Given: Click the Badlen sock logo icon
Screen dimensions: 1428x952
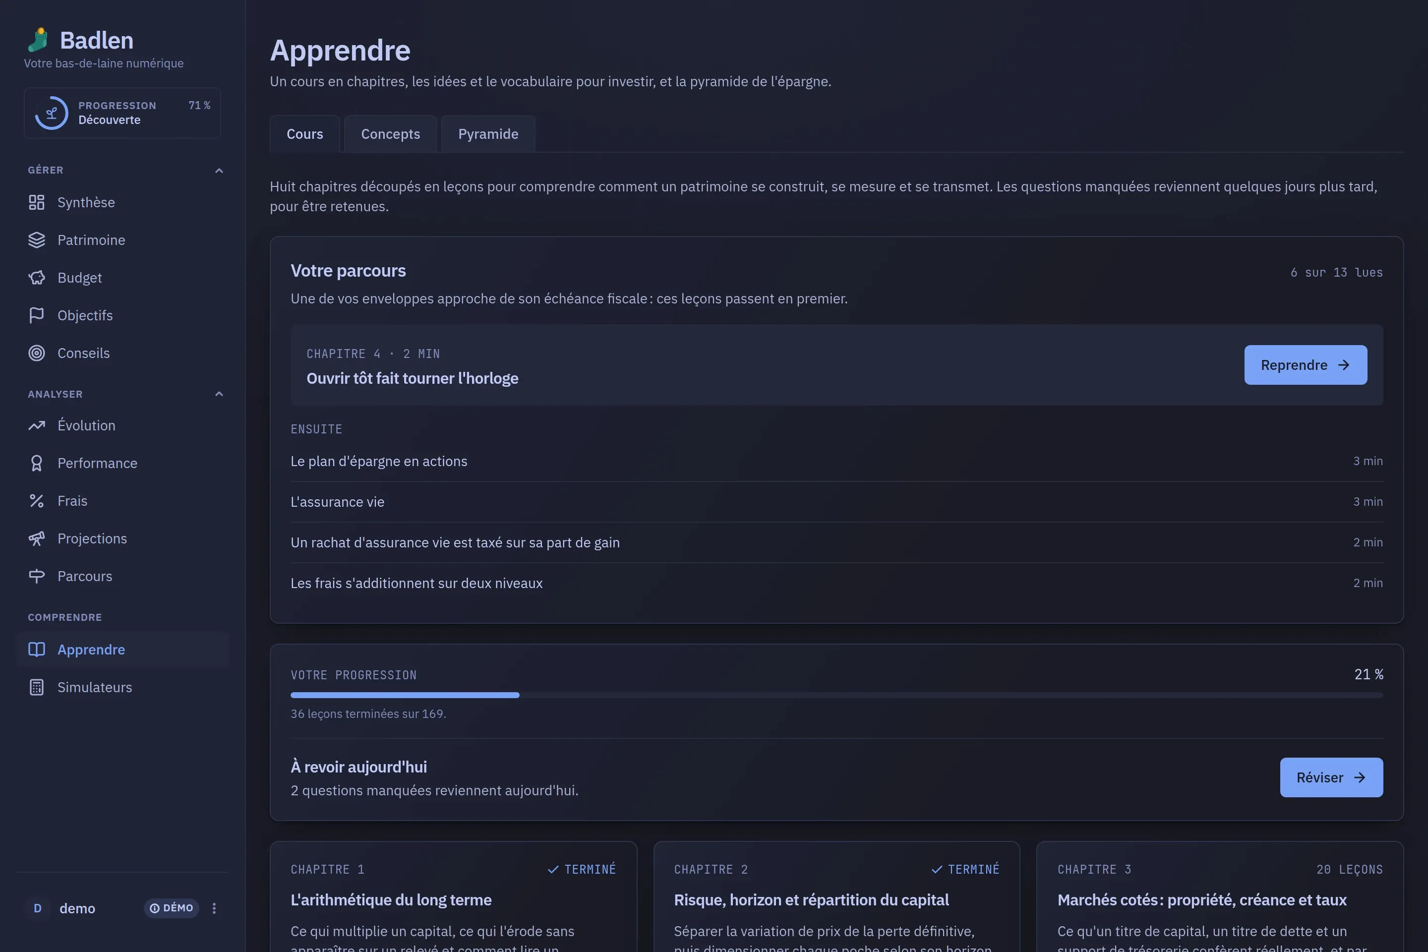Looking at the screenshot, I should click(x=38, y=40).
